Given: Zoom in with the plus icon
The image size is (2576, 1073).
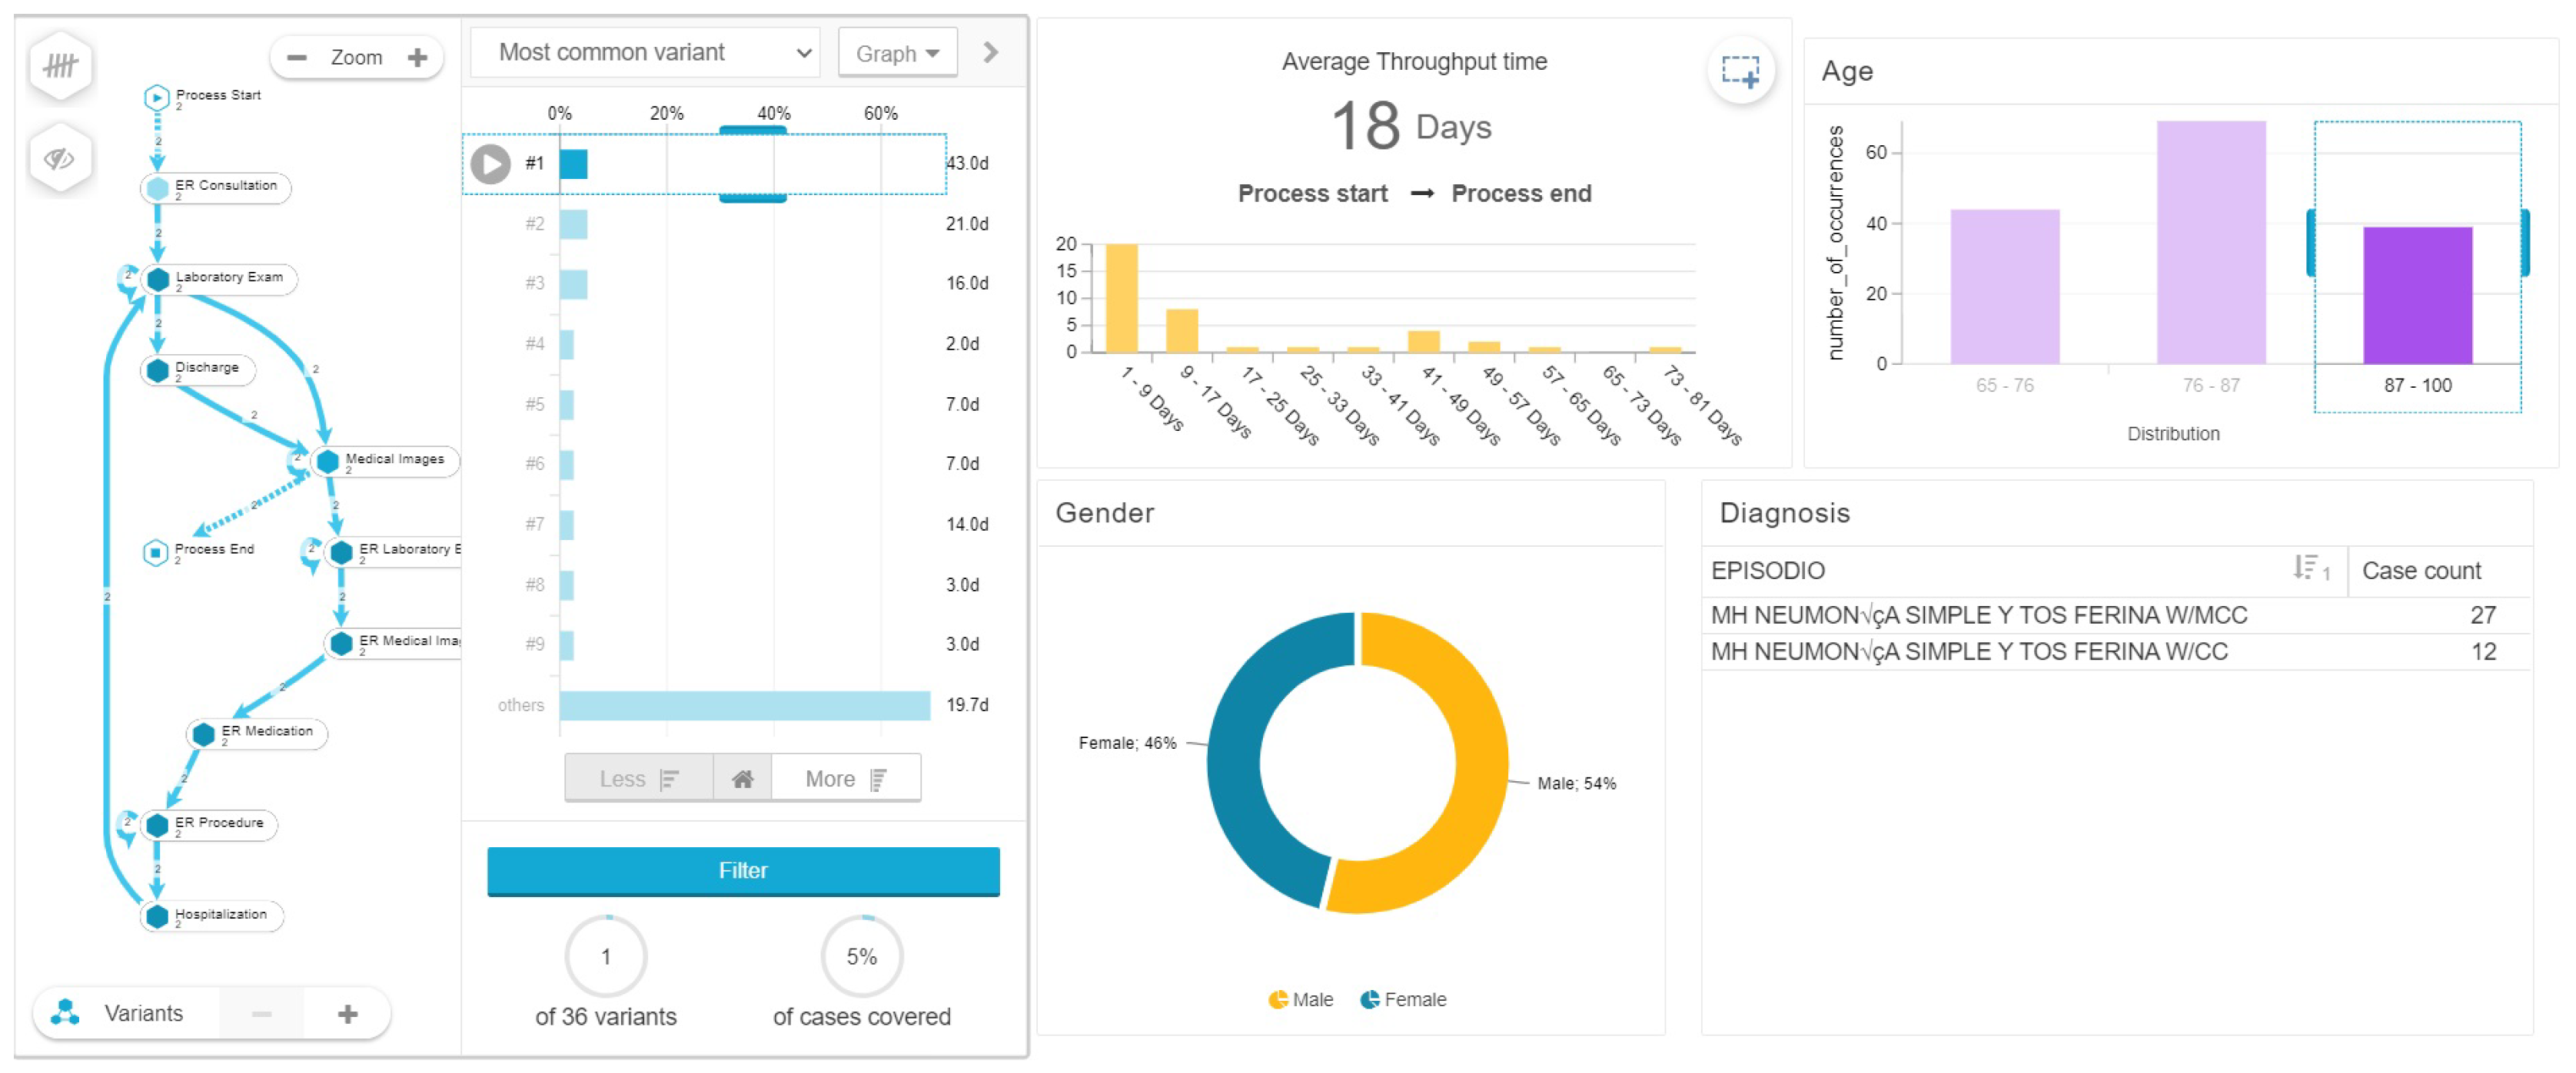Looking at the screenshot, I should 418,58.
